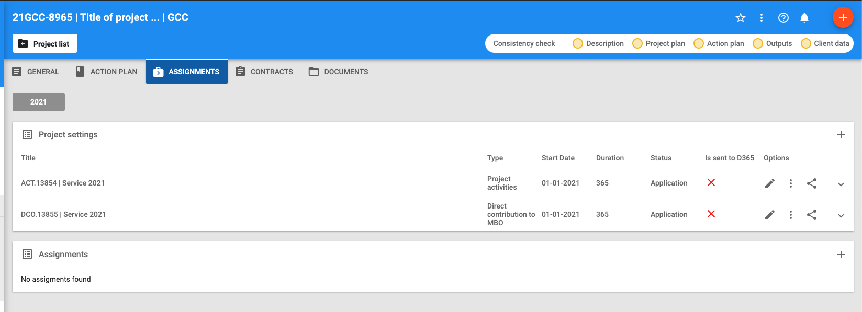Toggle the Outputs consistency indicator
The width and height of the screenshot is (862, 312).
(757, 43)
